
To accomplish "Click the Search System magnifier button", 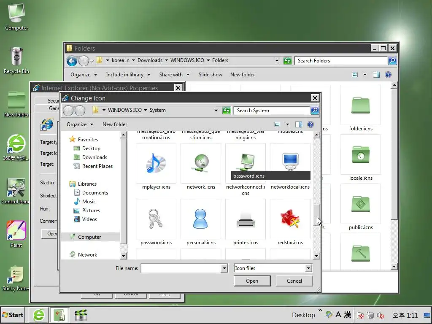I will click(x=315, y=111).
